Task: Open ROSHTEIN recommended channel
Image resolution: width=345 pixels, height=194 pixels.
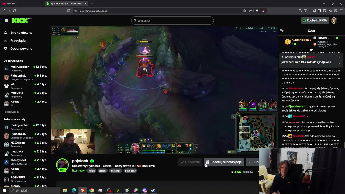Action: (x=25, y=179)
